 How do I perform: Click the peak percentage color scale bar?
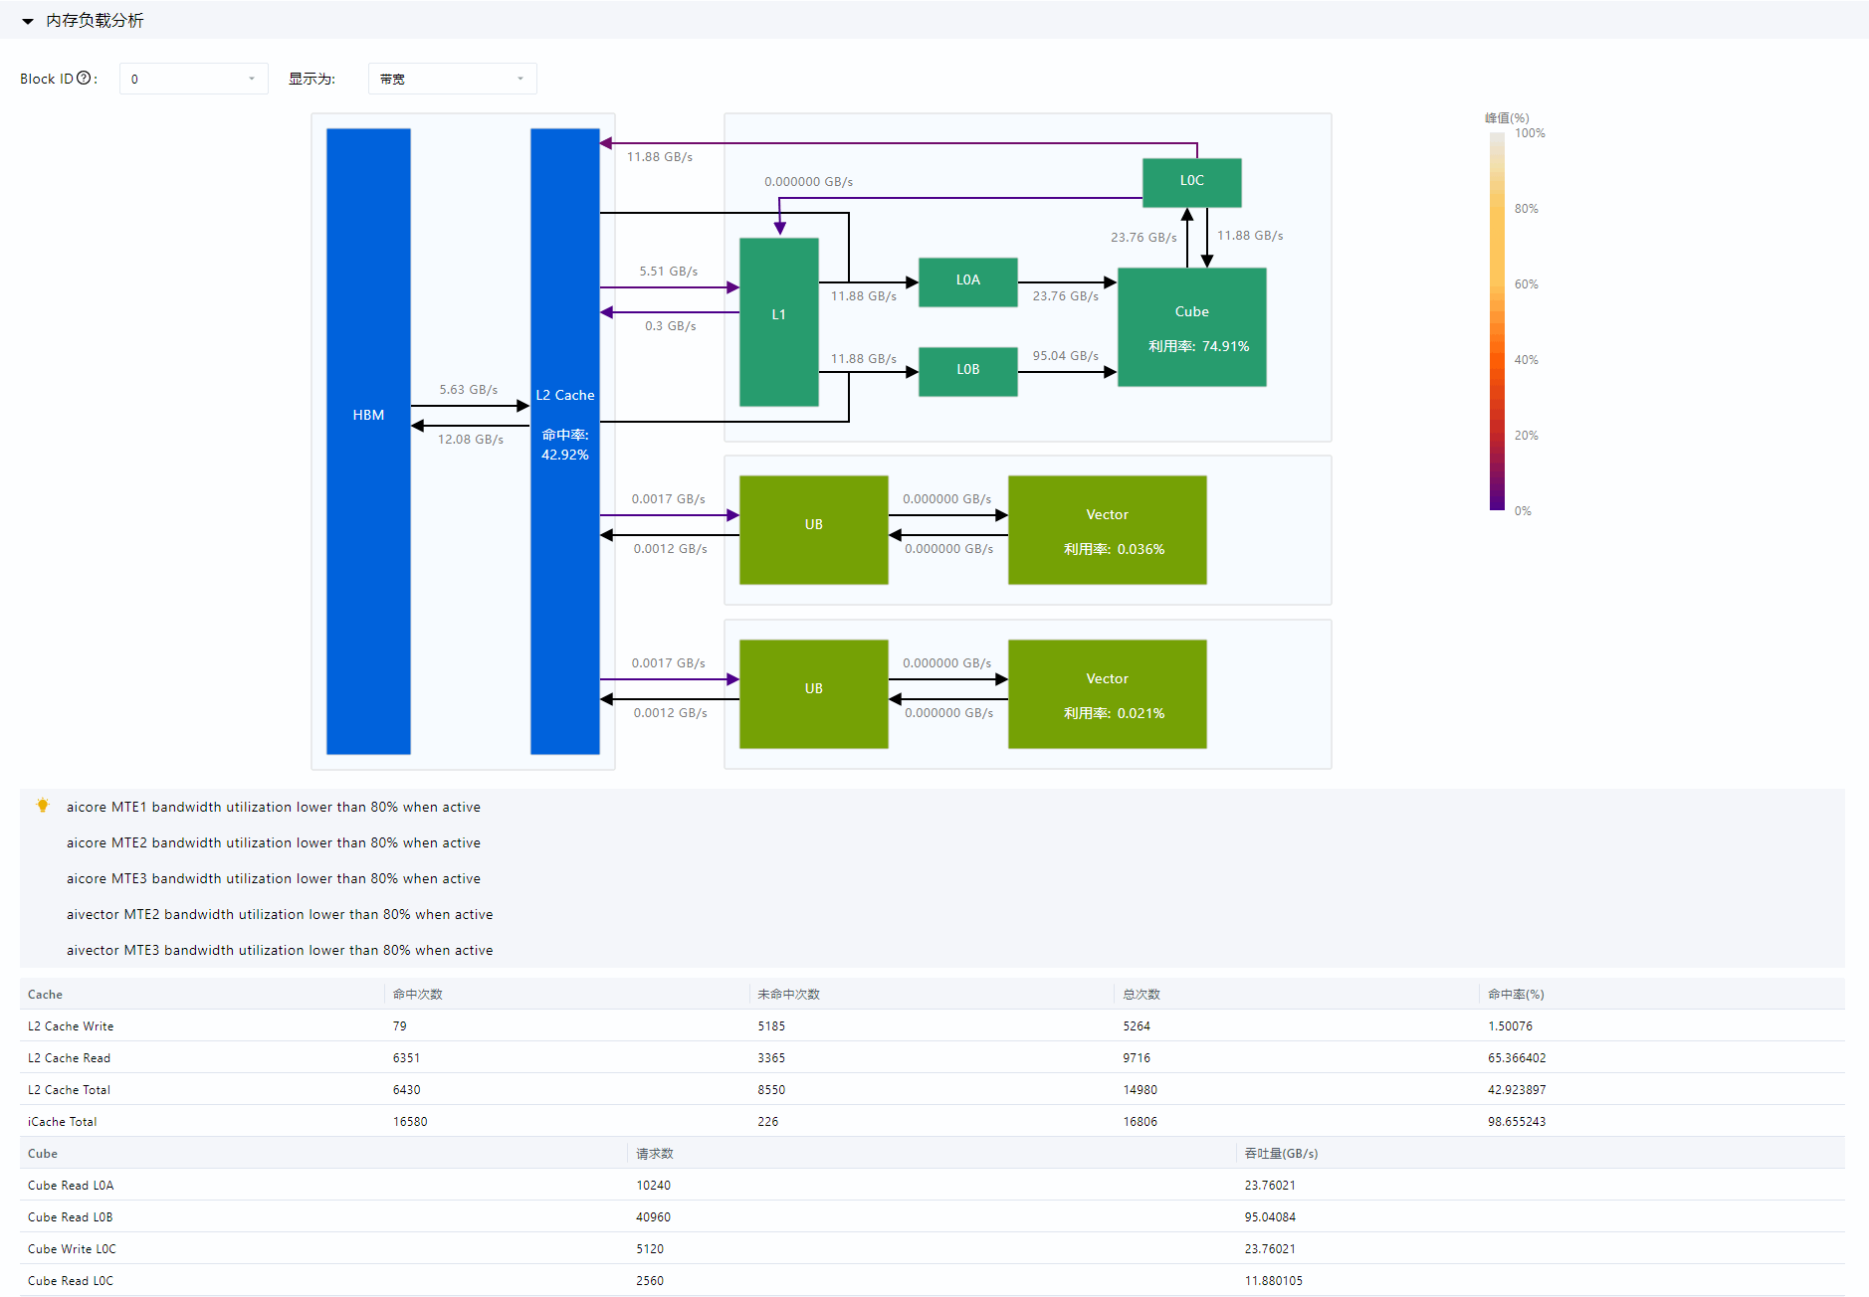tap(1497, 321)
